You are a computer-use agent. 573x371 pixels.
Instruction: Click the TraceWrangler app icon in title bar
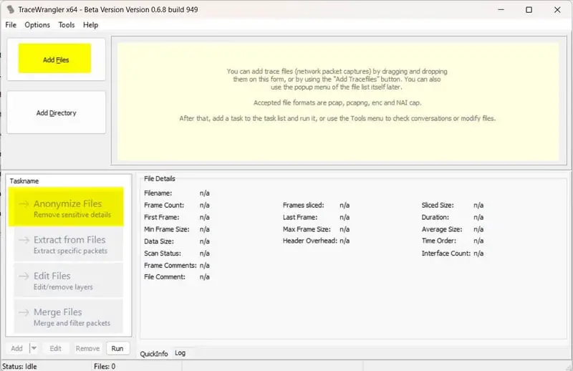click(10, 9)
